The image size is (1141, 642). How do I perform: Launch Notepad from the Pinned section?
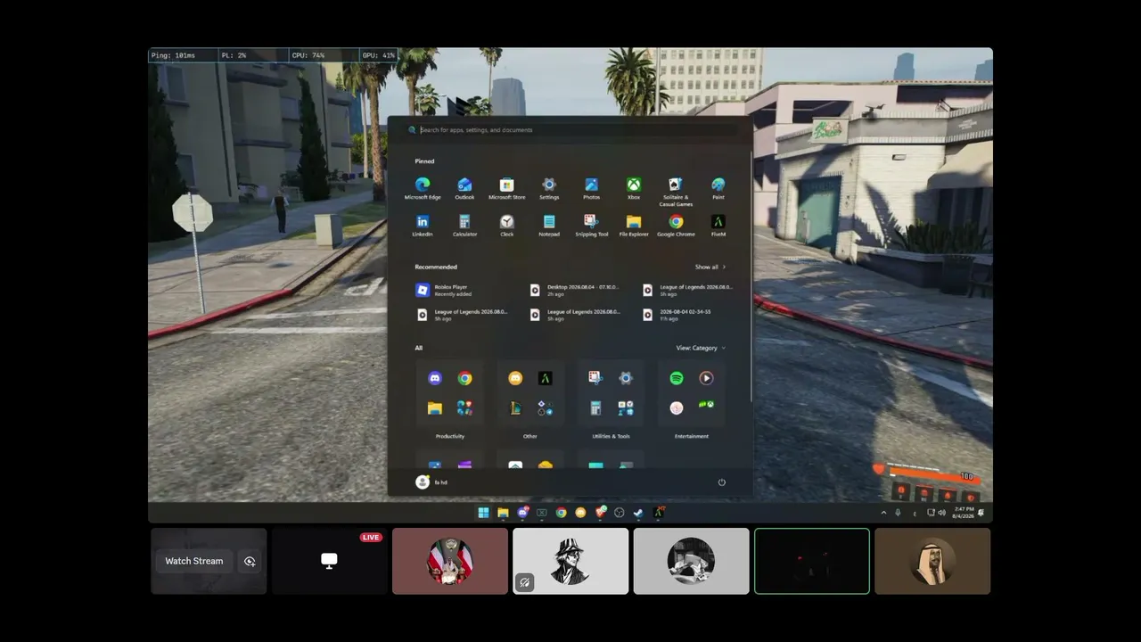click(549, 226)
